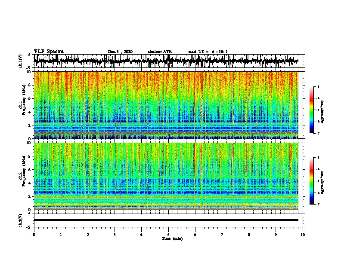Click the ch.1 "Frequency (kHz)" axis label
The width and height of the screenshot is (341, 263).
click(x=24, y=100)
